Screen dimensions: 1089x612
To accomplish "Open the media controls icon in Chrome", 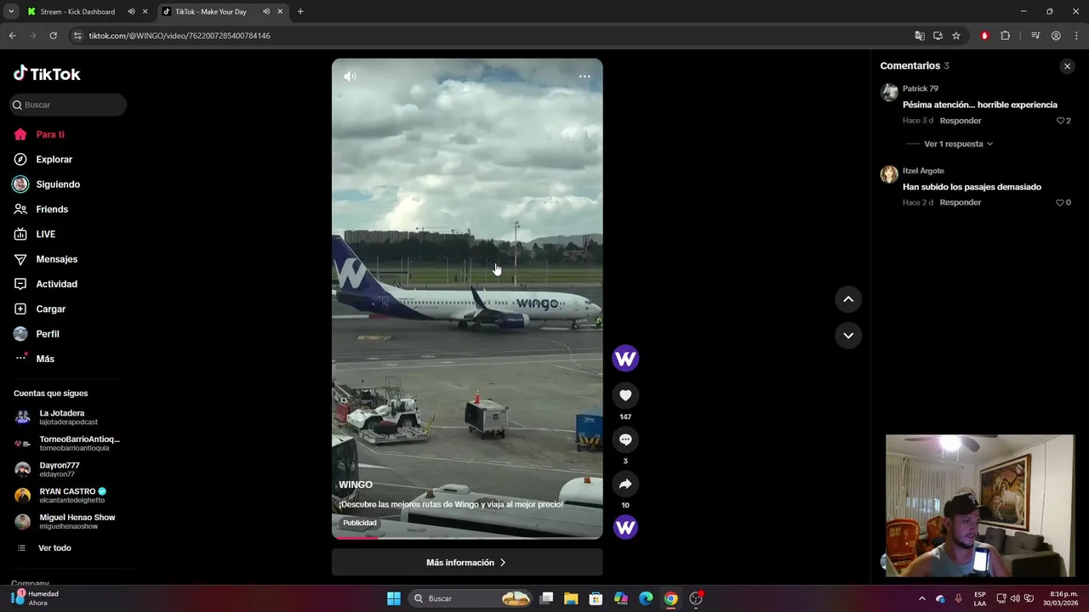I will [1035, 36].
